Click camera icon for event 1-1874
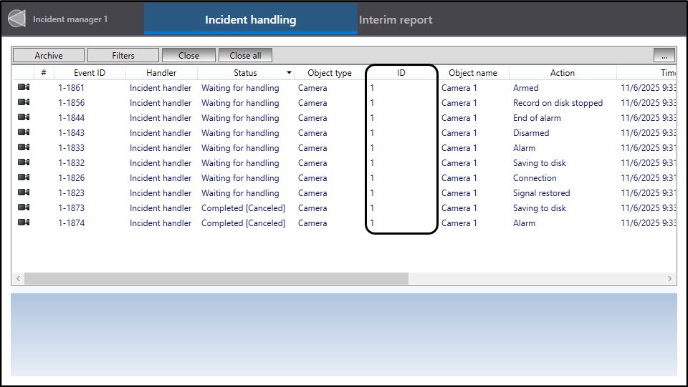The width and height of the screenshot is (688, 387). (24, 222)
